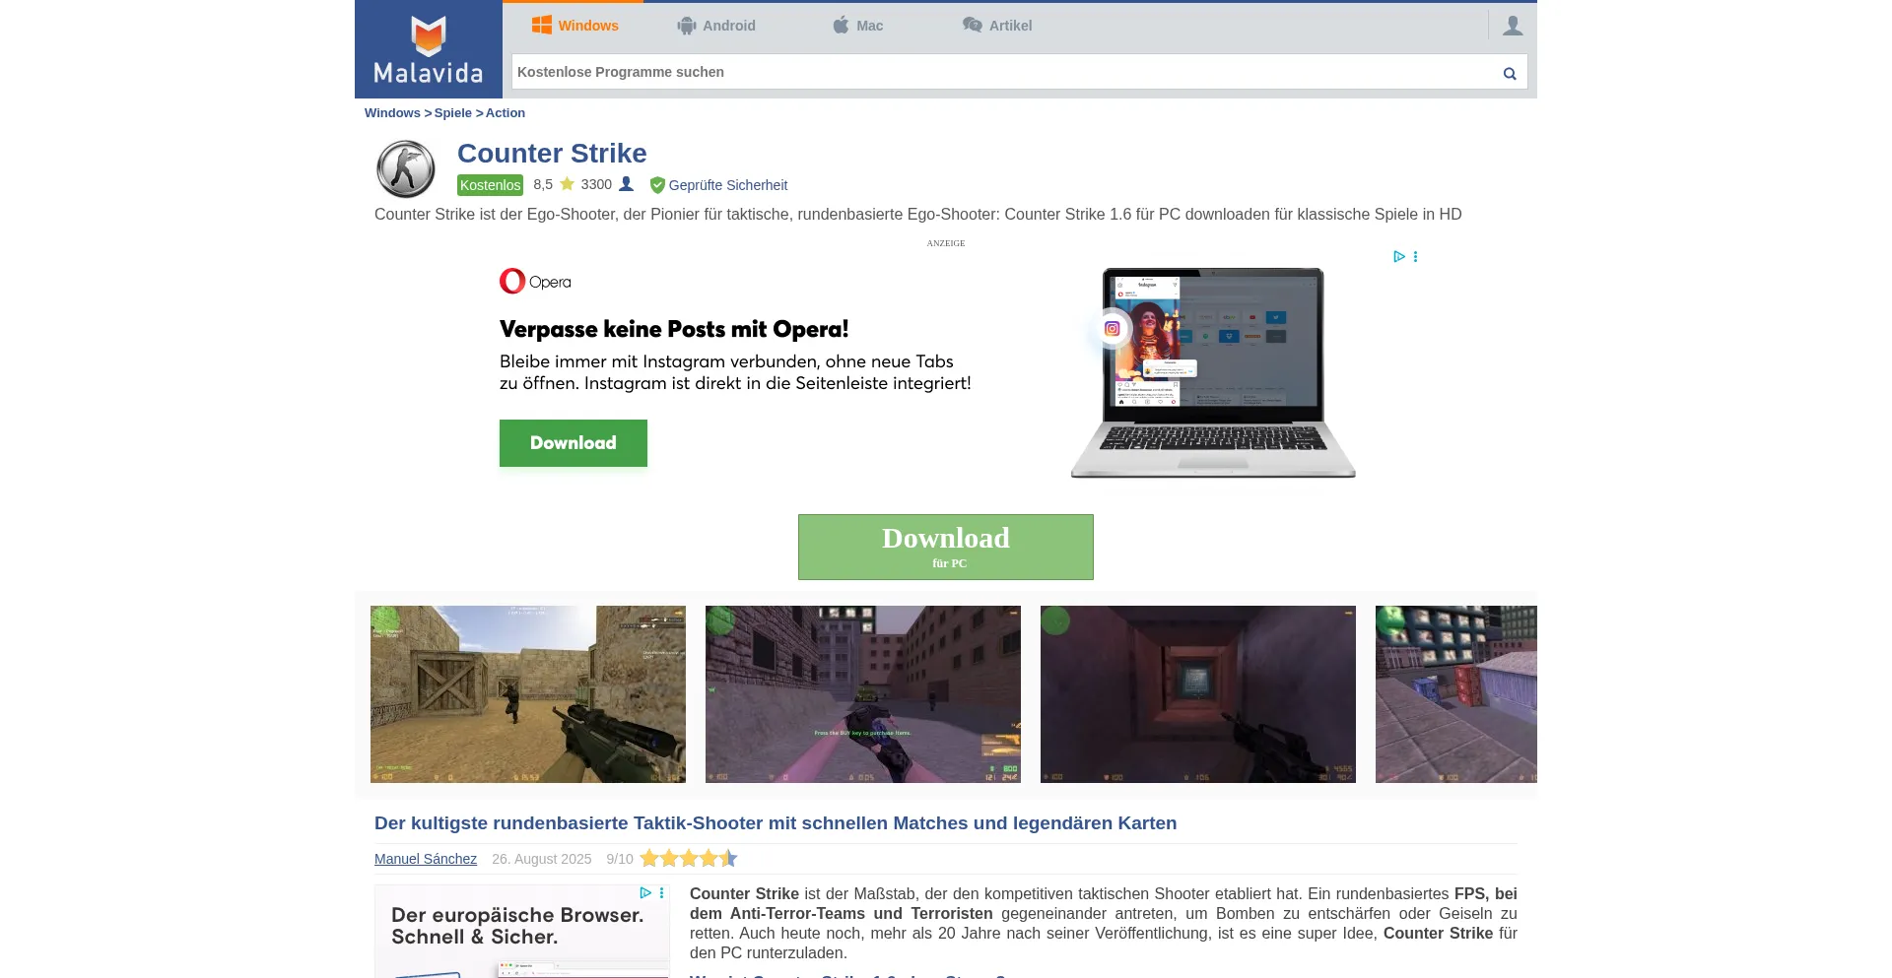Screen dimensions: 1892x978
Task: Click the 'Verpasse keine Posts mit Opera!' headline
Action: (674, 329)
